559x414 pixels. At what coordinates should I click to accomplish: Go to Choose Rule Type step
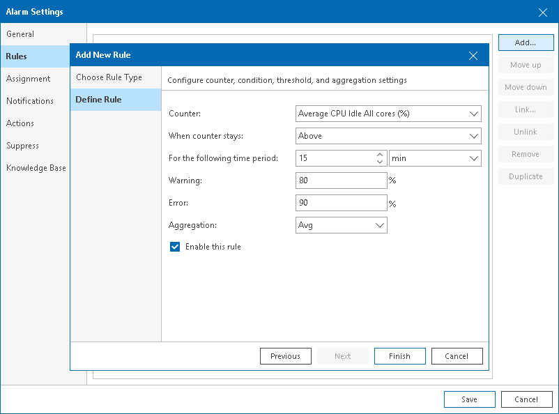[109, 77]
